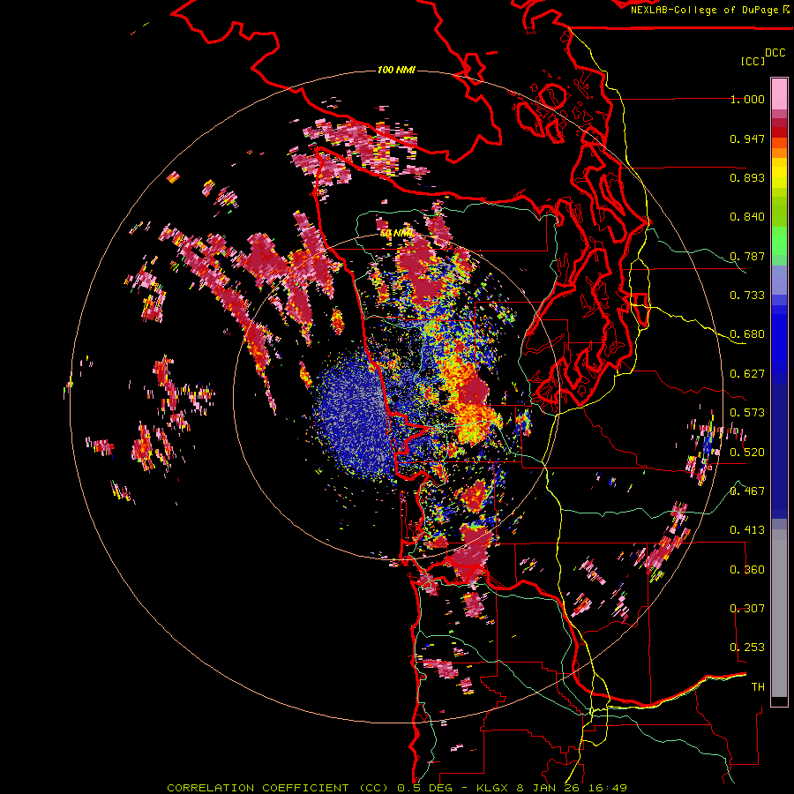Click the 0.520 scale label

pyautogui.click(x=747, y=452)
